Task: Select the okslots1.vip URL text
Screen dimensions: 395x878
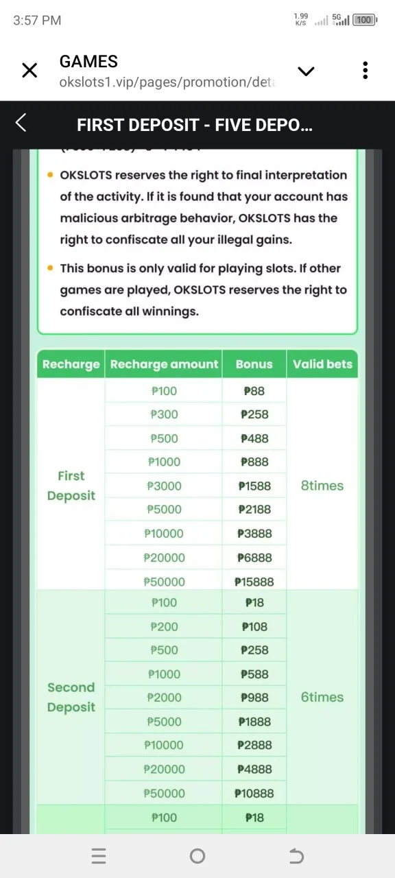Action: [x=167, y=82]
